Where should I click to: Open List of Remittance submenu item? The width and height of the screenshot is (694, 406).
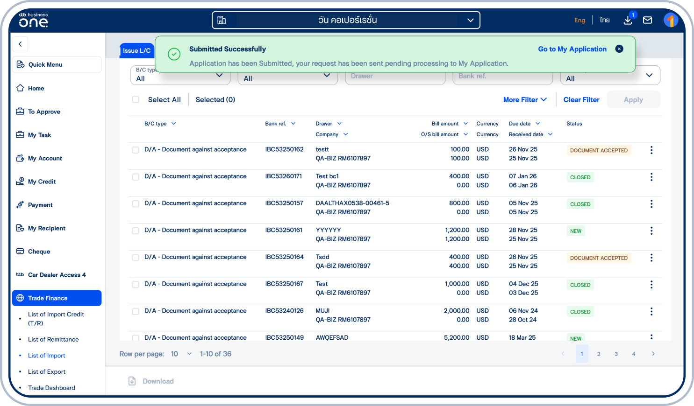click(53, 339)
